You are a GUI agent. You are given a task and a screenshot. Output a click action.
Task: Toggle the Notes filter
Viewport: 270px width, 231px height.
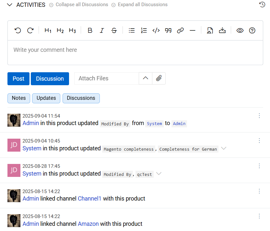click(x=19, y=98)
